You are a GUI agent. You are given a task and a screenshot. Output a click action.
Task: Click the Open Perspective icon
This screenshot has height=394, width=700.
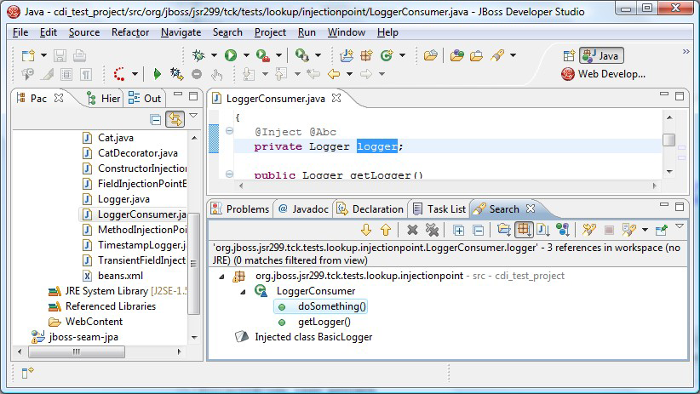click(569, 56)
